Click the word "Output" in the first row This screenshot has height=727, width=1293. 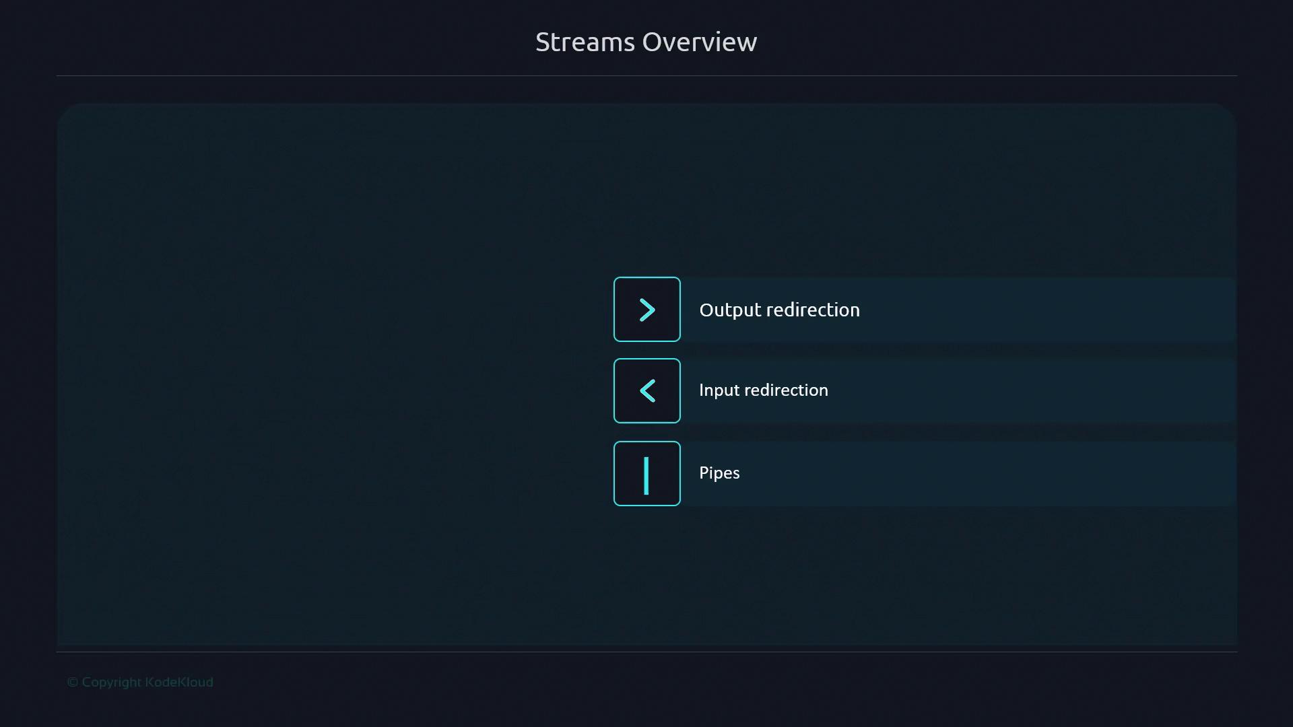(x=729, y=310)
